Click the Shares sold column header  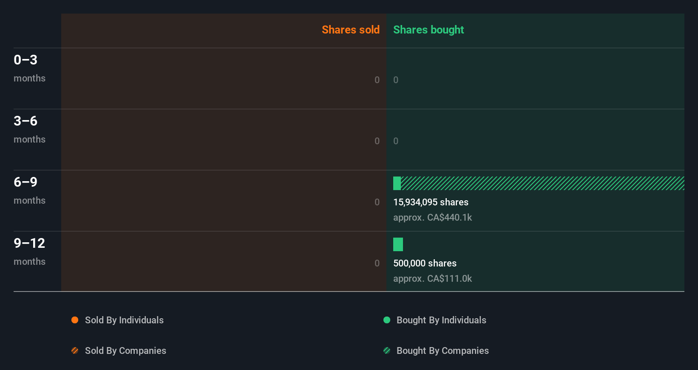click(x=351, y=30)
